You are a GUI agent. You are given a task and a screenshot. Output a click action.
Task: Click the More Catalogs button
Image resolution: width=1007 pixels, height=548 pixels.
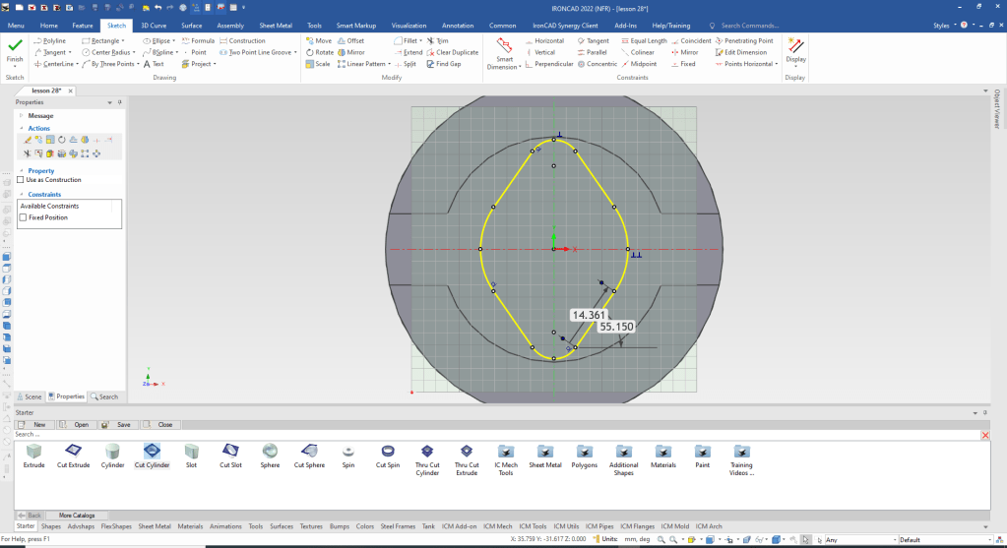[78, 515]
